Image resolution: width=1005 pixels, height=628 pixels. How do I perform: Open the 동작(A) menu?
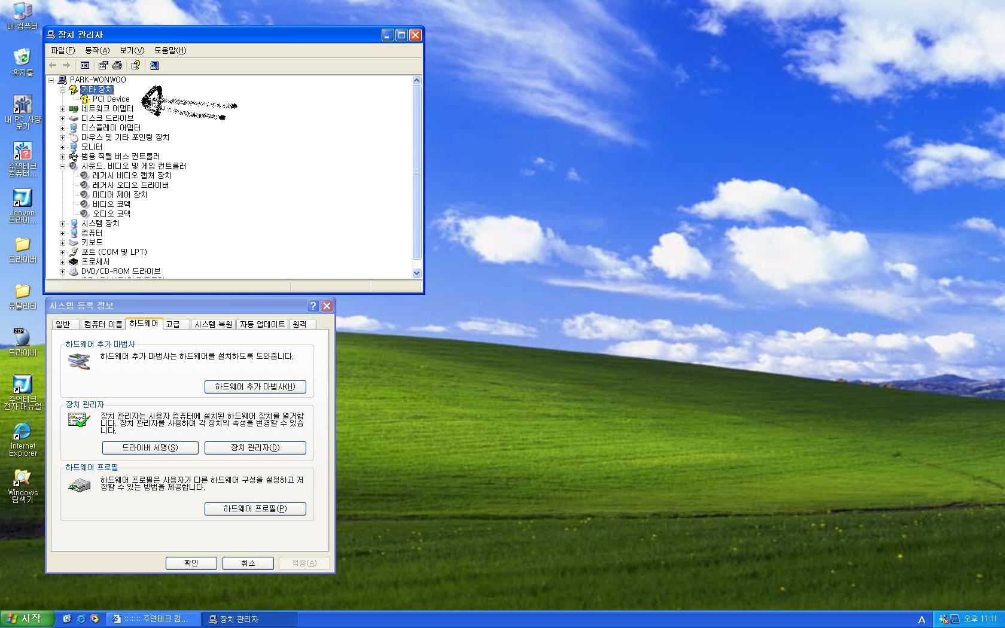pos(98,50)
